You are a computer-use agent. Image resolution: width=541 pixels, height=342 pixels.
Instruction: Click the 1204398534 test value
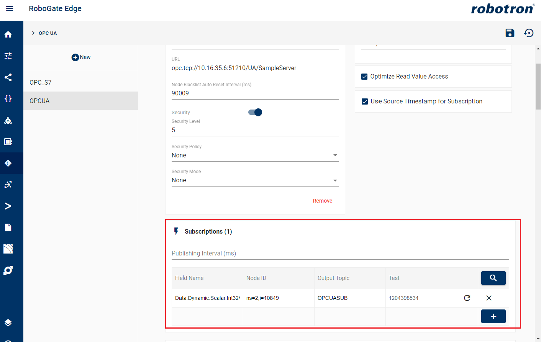click(403, 298)
